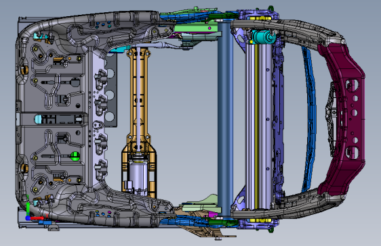This screenshot has height=246, width=381.
Task: Select the tan center rail bracket
Action: pyautogui.click(x=139, y=122)
